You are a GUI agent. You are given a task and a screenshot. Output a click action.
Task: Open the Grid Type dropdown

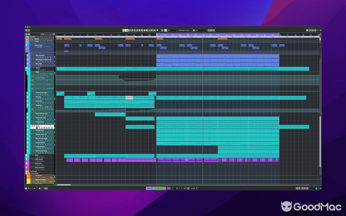tap(172, 31)
